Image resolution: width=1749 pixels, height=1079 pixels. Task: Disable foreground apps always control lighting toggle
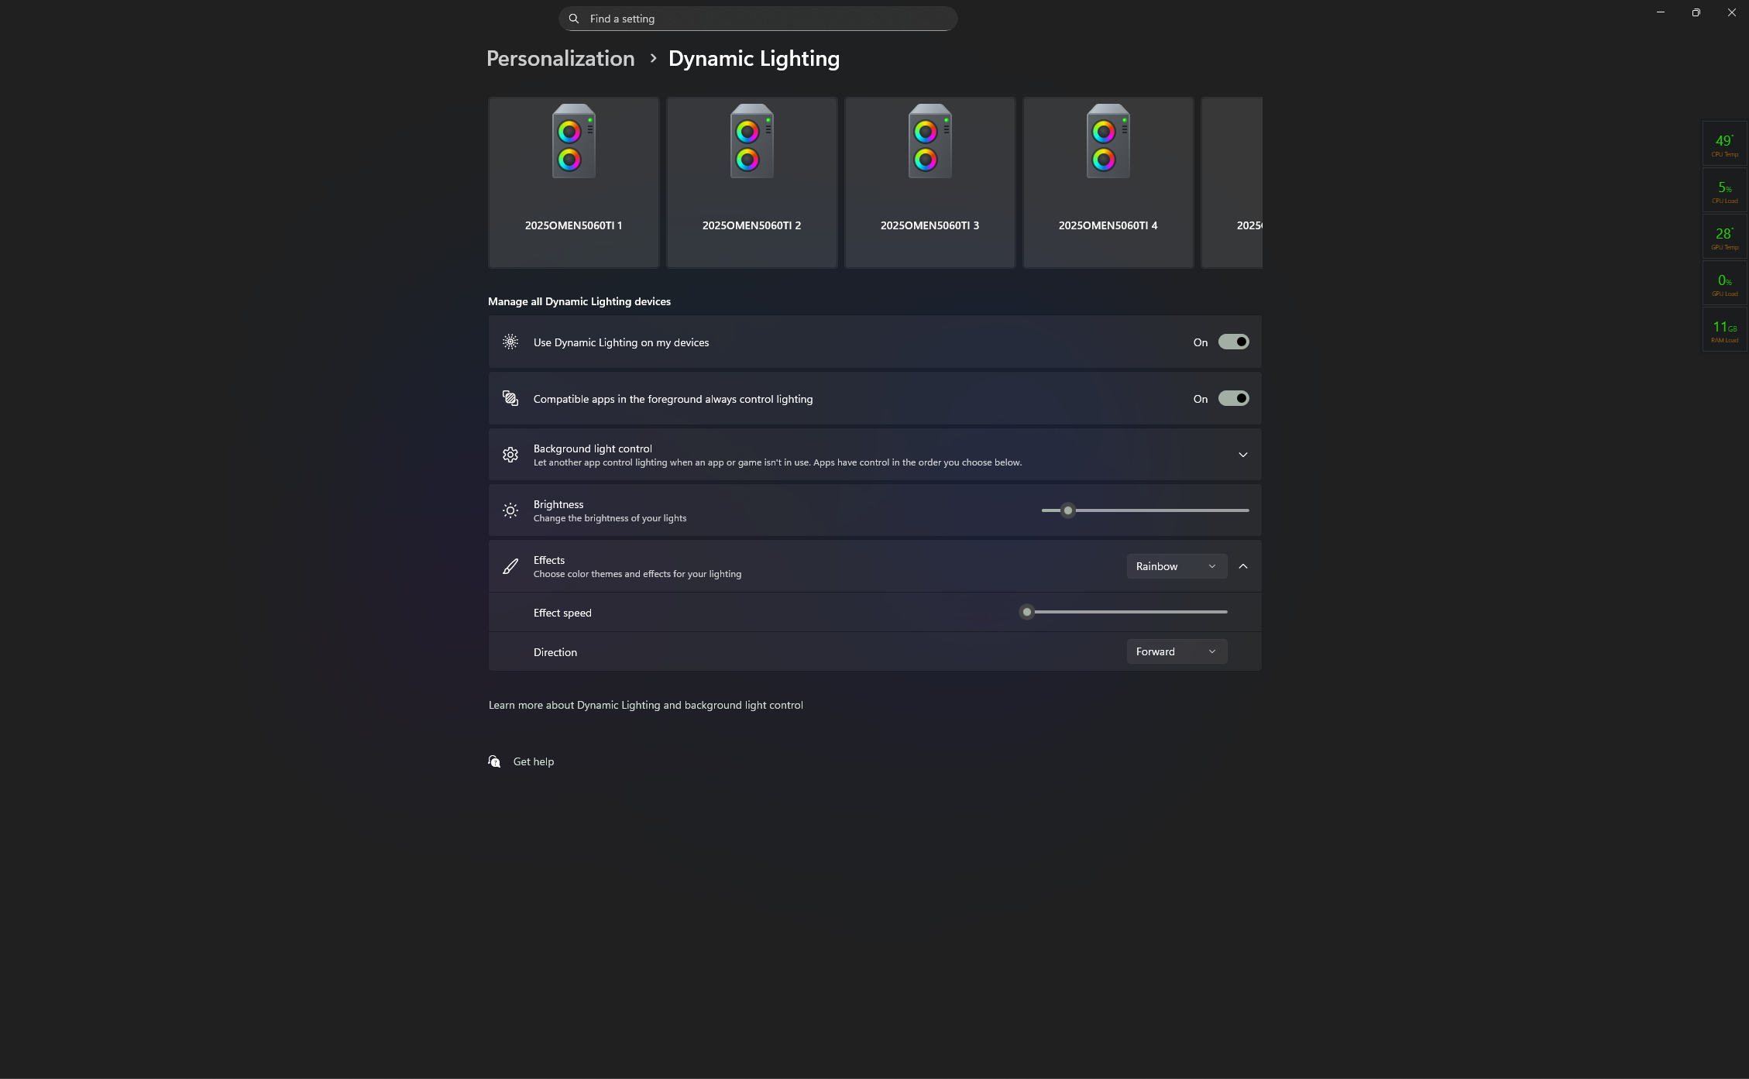[1233, 398]
